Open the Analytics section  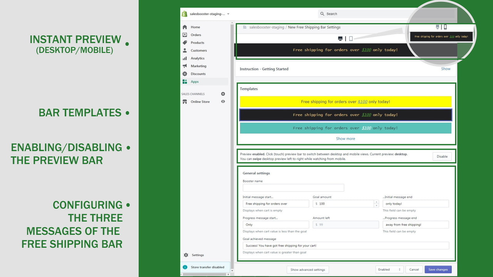[186, 58]
